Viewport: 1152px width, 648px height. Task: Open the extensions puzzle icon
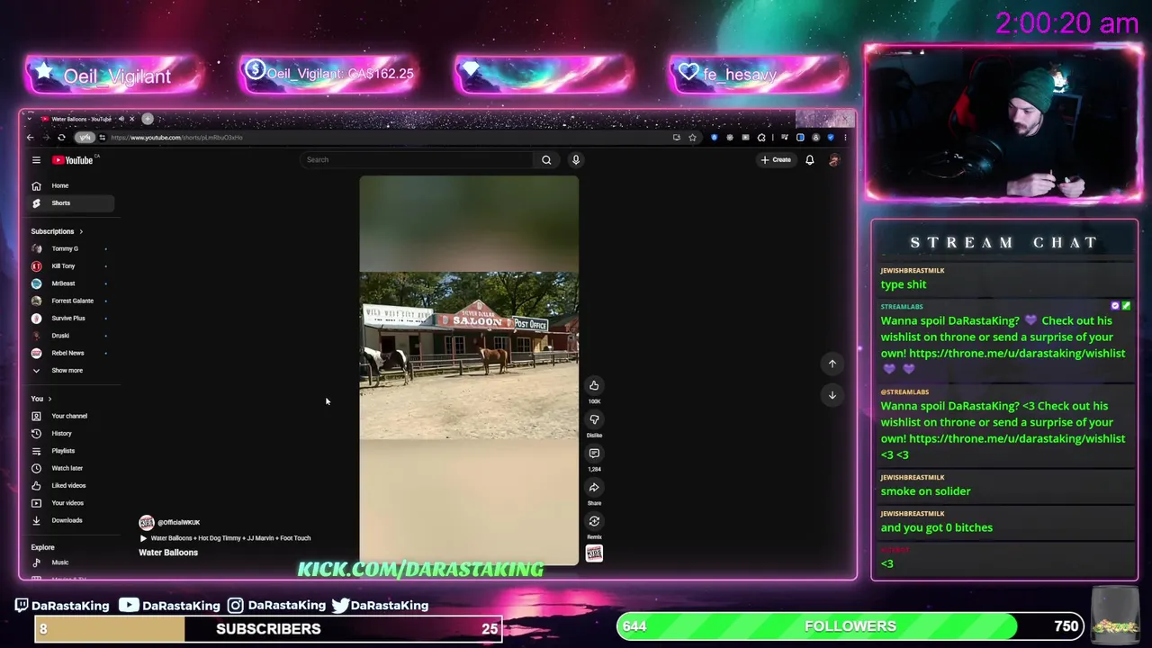761,138
